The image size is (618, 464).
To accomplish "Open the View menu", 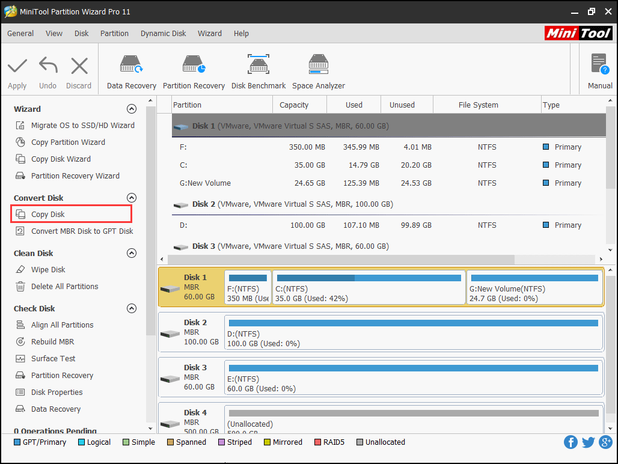I will [x=54, y=34].
